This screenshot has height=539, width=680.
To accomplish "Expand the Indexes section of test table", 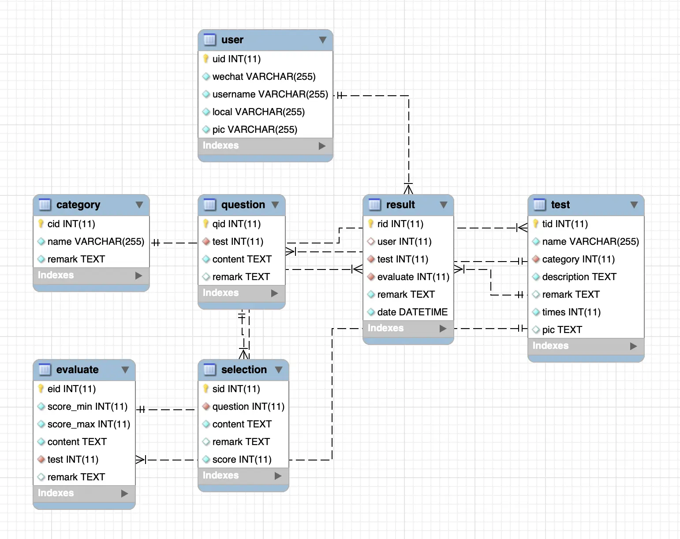I will [633, 346].
